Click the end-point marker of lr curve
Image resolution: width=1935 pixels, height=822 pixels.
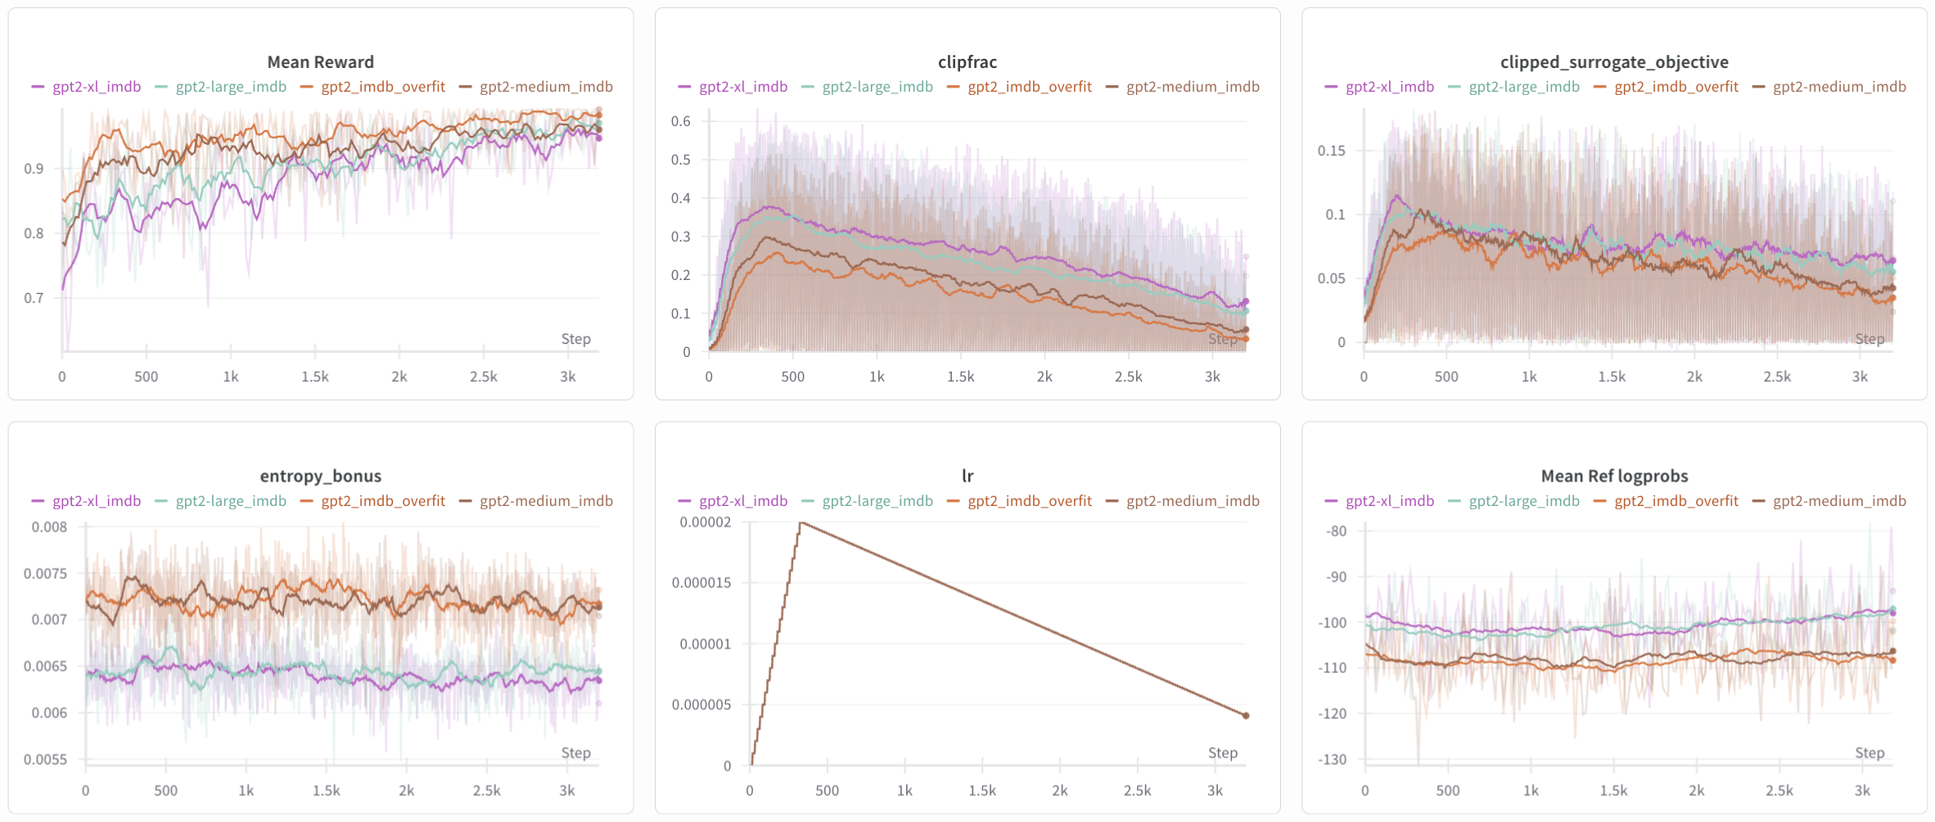click(1246, 716)
